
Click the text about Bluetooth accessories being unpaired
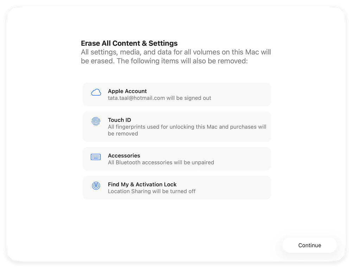161,163
